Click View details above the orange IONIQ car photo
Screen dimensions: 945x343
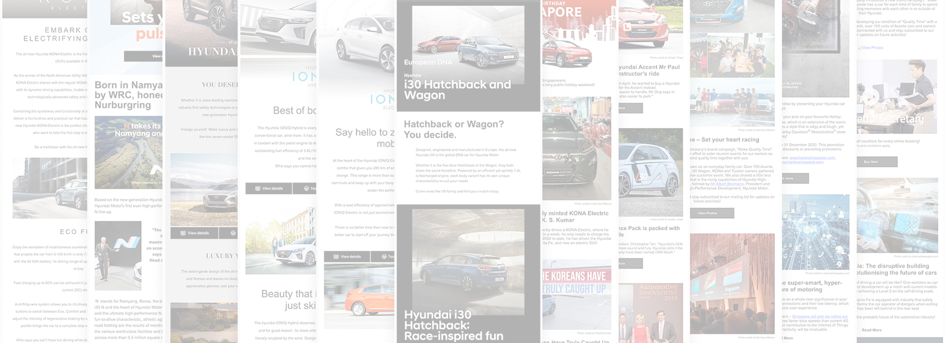click(347, 257)
